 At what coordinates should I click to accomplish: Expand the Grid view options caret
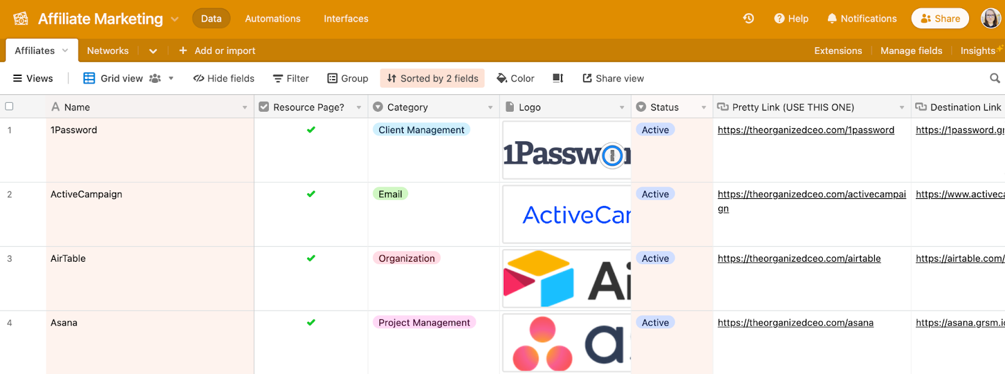click(x=171, y=78)
